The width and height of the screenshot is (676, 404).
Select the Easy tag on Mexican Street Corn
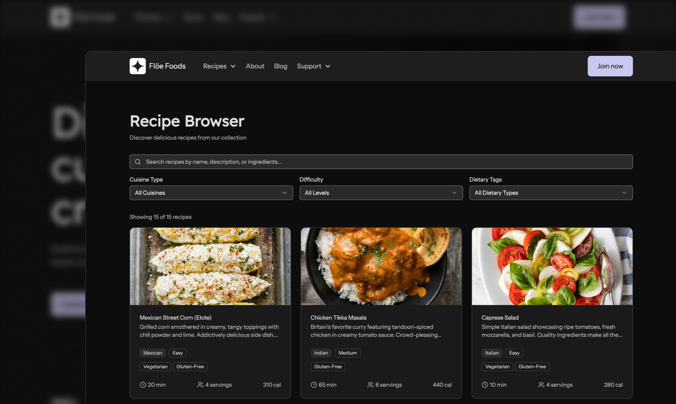(178, 353)
